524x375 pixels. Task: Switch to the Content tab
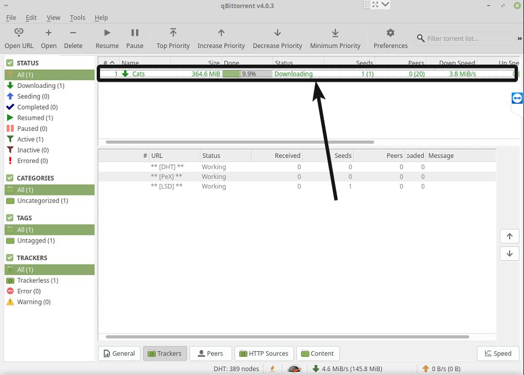tap(318, 353)
